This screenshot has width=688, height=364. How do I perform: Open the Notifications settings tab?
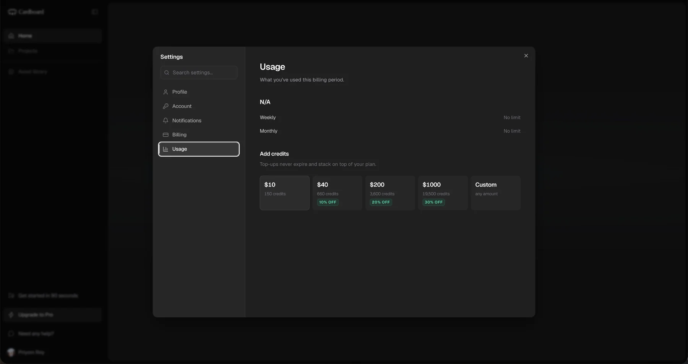point(199,120)
